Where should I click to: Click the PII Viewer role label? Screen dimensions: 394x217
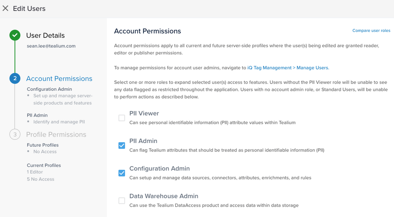click(144, 113)
